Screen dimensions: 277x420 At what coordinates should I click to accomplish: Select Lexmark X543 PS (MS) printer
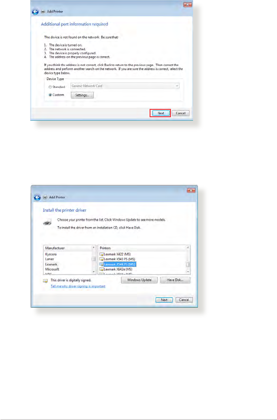[x=117, y=259]
